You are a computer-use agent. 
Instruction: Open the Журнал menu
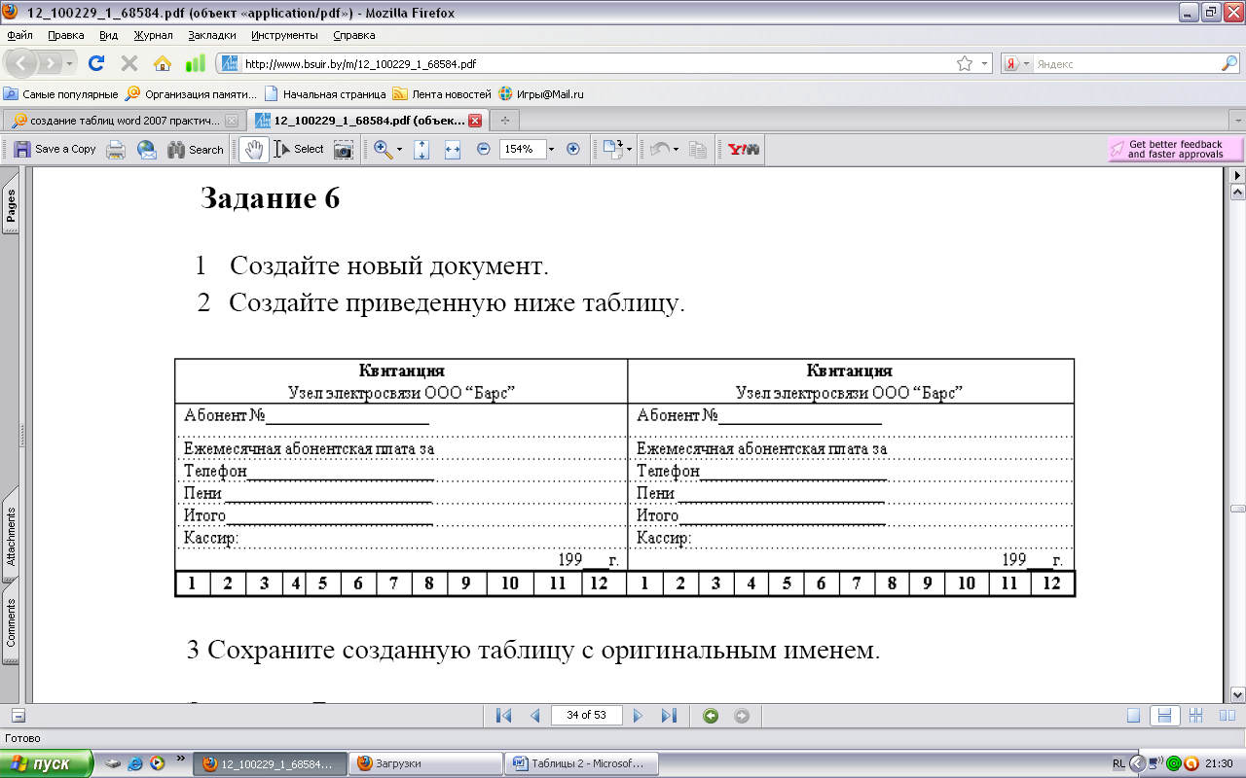(x=153, y=35)
